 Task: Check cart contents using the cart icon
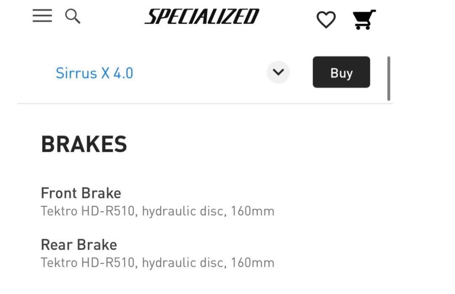pos(363,18)
